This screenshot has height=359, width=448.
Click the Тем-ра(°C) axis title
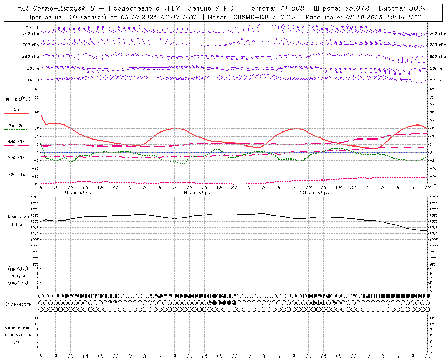[x=16, y=99]
